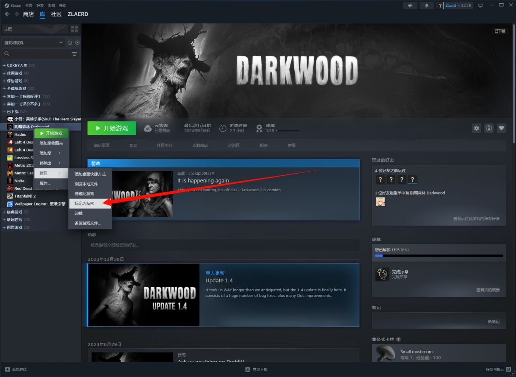Click the recent activity clock icon in sidebar
516x377 pixels.
tap(70, 43)
